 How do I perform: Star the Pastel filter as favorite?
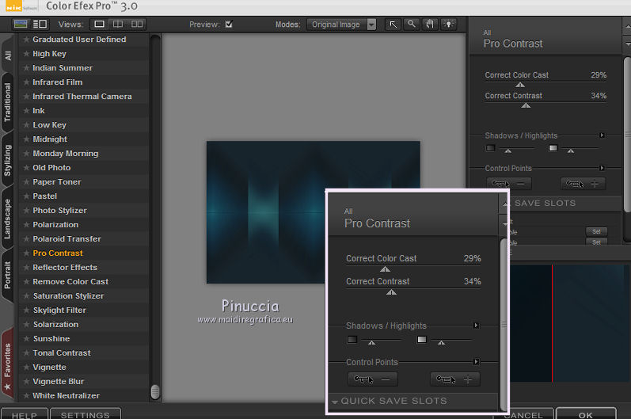[x=26, y=196]
